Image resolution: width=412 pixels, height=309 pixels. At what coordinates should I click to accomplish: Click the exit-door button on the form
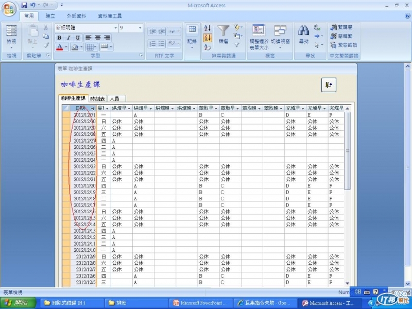tap(329, 84)
